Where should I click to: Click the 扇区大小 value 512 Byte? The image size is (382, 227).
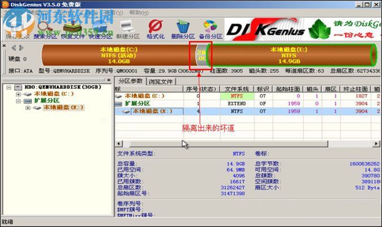coord(367,188)
